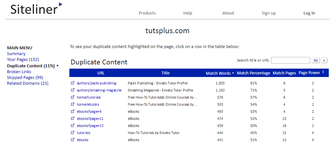Open ebooks?page=11 URL link

click(x=90, y=119)
